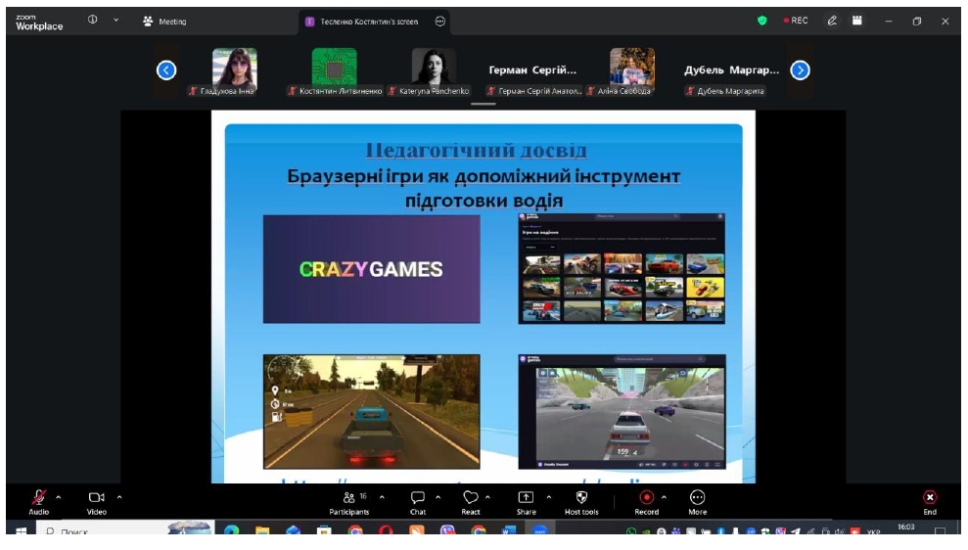Viewport: 968px width, 550px height.
Task: Expand the Audio options chevron
Action: [59, 497]
